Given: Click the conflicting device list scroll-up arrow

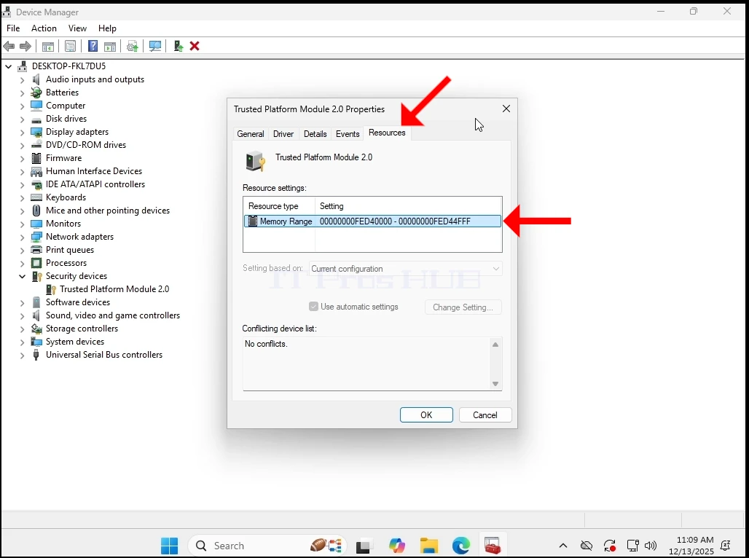Looking at the screenshot, I should click(495, 345).
